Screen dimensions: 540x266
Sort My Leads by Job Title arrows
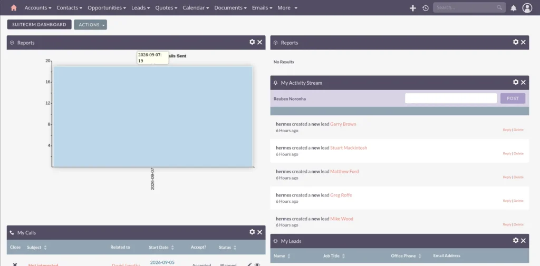pos(344,256)
